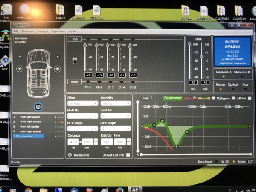Mute channel Ch 2
Image resolution: width=256 pixels, height=192 pixels.
click(x=99, y=82)
